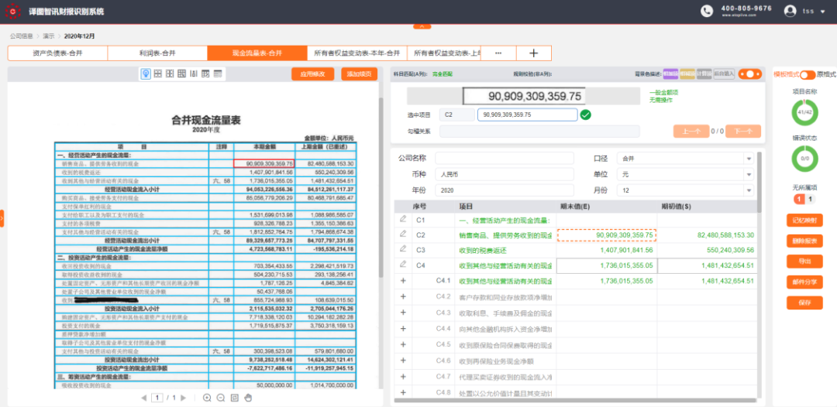Click the page number input box

click(x=157, y=398)
